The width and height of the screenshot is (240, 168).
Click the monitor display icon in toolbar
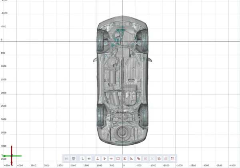[x=74, y=158]
